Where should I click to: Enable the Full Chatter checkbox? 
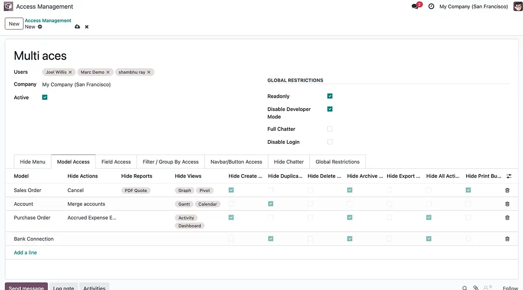330,129
